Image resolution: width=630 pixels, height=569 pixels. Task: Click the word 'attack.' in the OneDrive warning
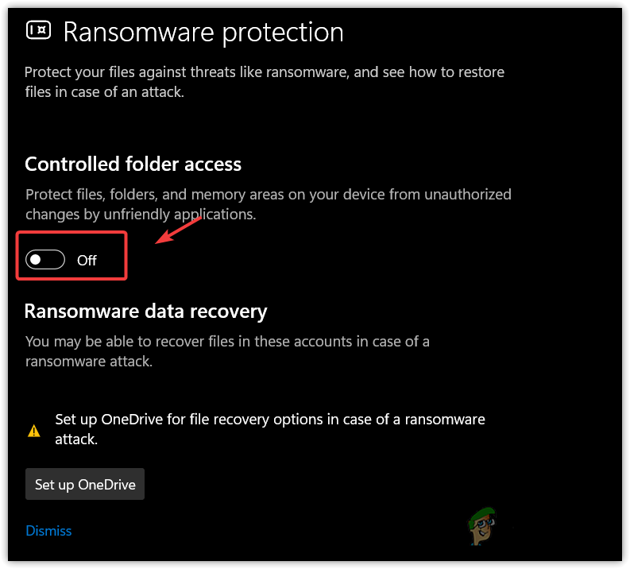(76, 438)
